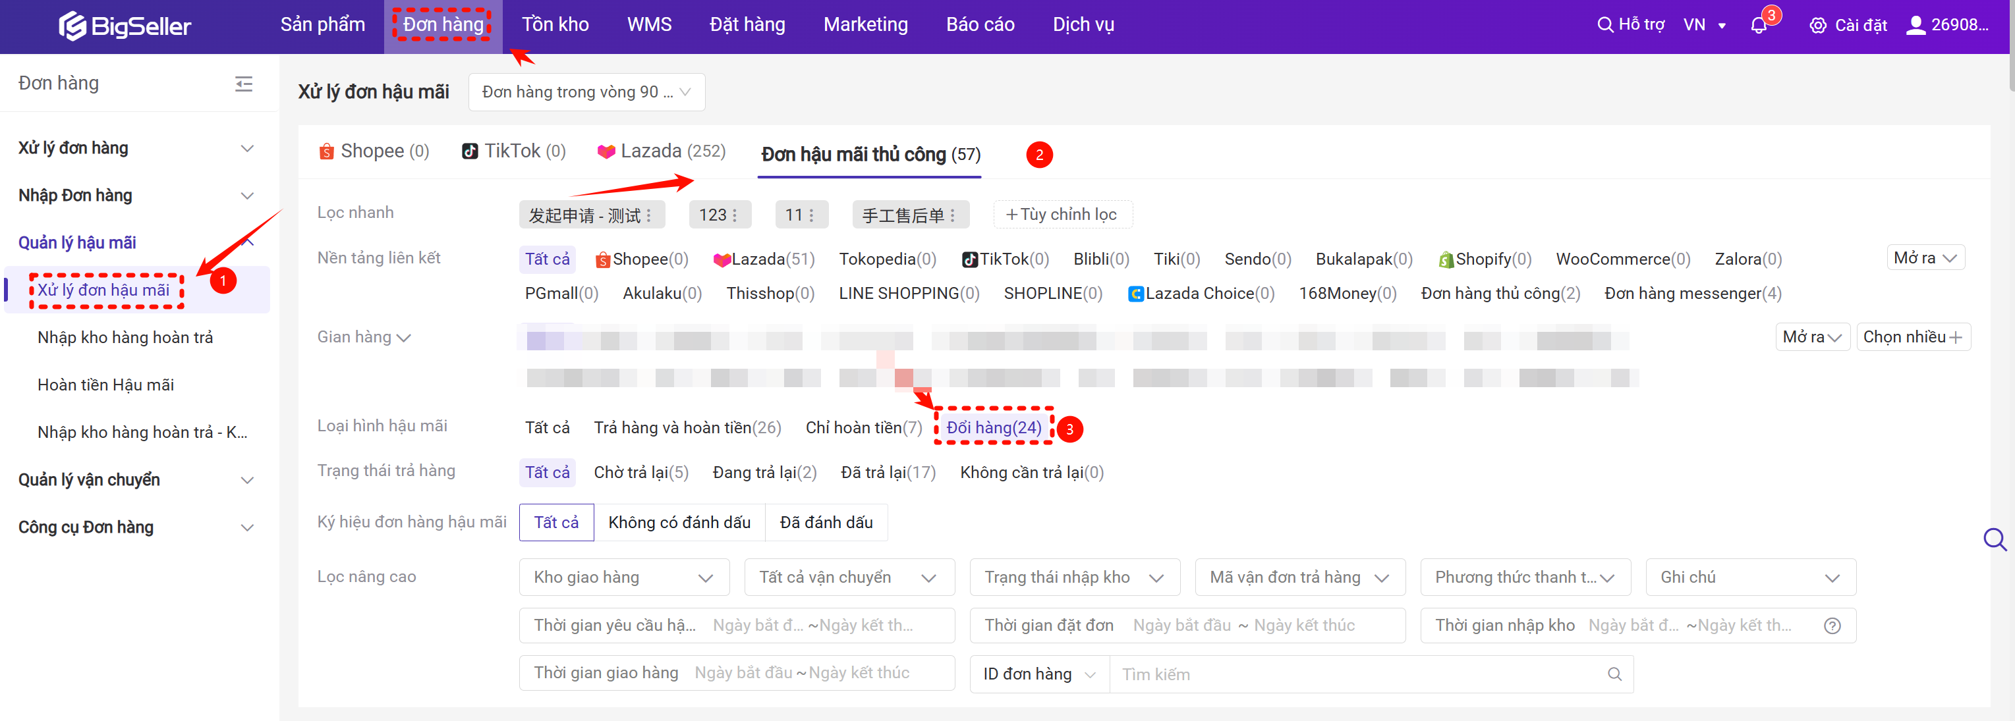Open the notification bell icon
The width and height of the screenshot is (2015, 721).
(1759, 25)
